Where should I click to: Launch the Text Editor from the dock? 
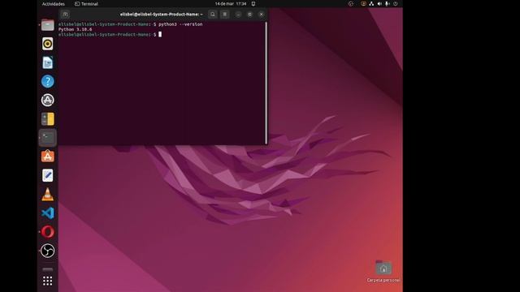[x=47, y=175]
